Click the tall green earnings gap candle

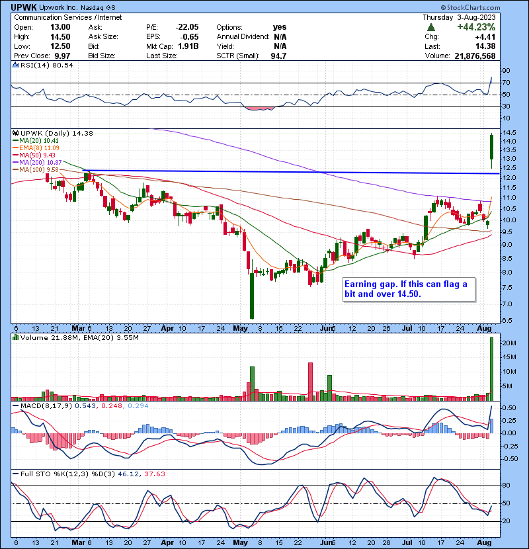pos(491,151)
